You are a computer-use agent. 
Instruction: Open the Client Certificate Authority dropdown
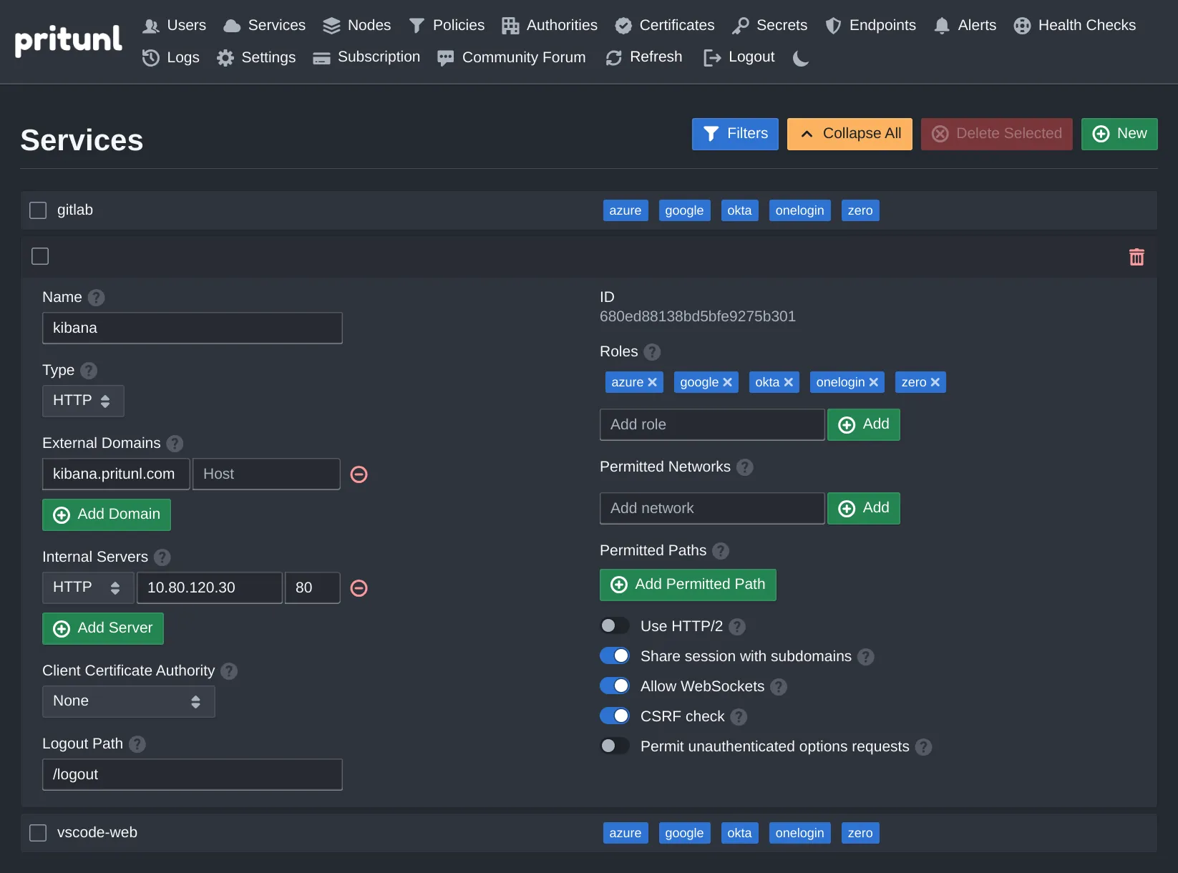[128, 701]
